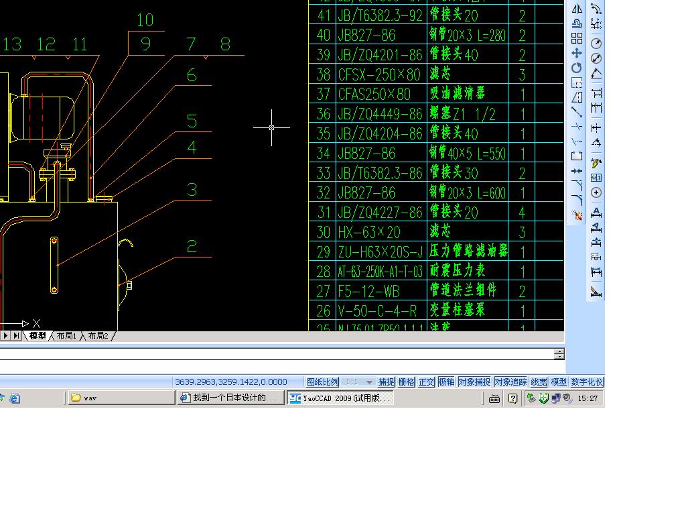Screen dimensions: 686x515
Task: Select the Extend tool icon
Action: point(577,141)
